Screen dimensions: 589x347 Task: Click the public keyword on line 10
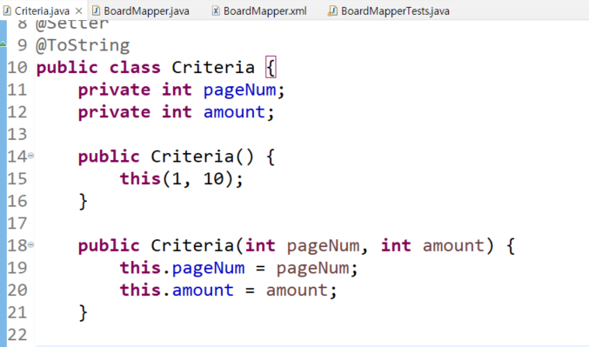coord(67,68)
